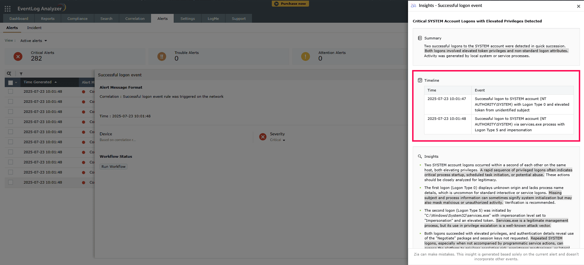Click the Purchase now cart button
584x265 pixels.
tap(290, 4)
